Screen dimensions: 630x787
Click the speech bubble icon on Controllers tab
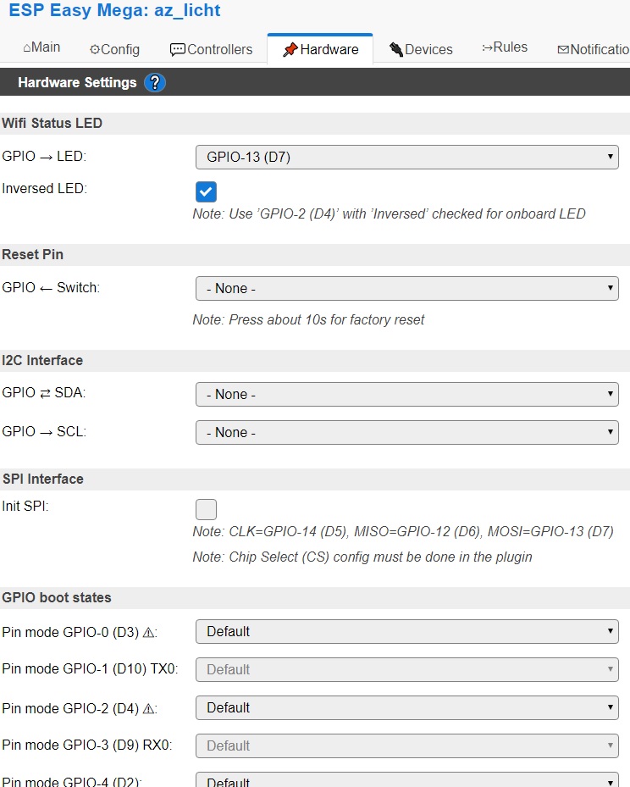tap(178, 49)
